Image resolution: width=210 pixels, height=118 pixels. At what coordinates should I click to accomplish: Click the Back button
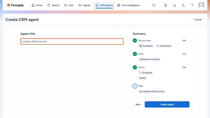pyautogui.click(x=138, y=105)
